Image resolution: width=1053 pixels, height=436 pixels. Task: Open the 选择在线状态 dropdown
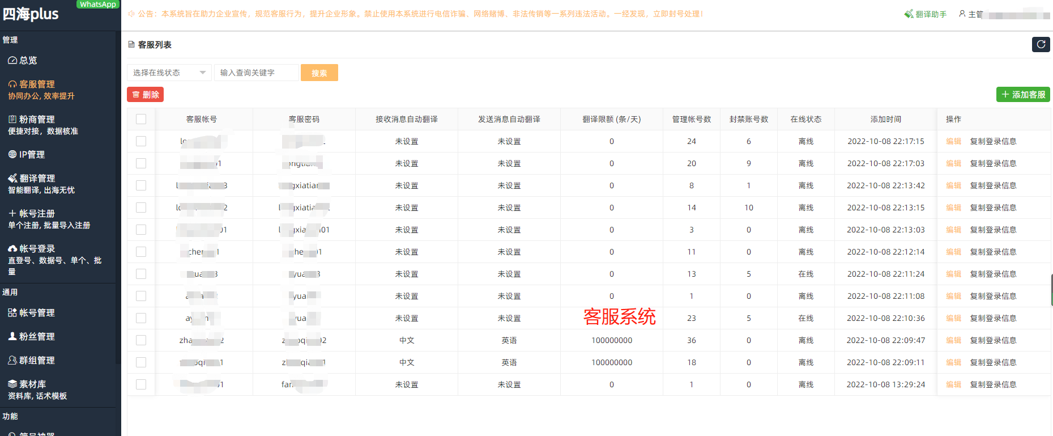169,73
